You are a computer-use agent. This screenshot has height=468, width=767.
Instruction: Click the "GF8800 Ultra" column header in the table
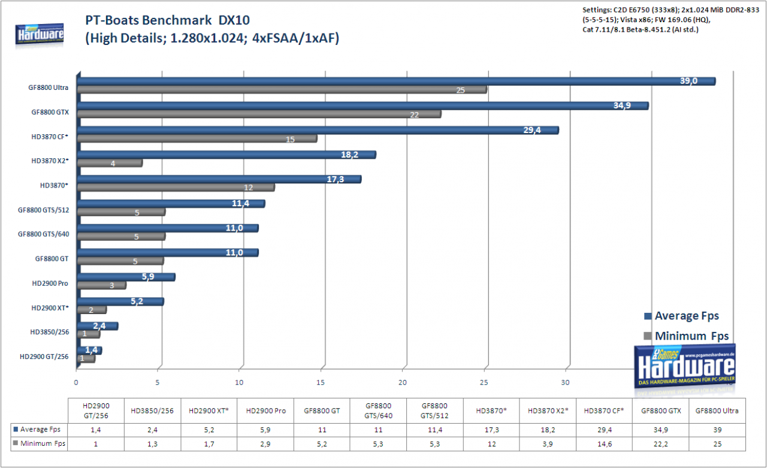pyautogui.click(x=717, y=410)
